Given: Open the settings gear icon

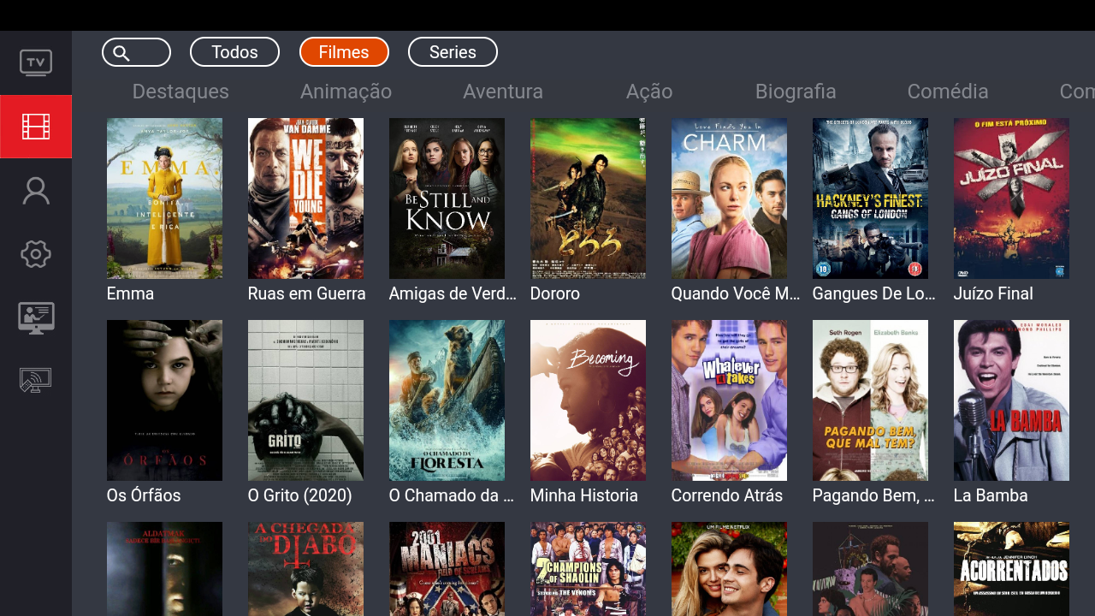Looking at the screenshot, I should coord(36,254).
